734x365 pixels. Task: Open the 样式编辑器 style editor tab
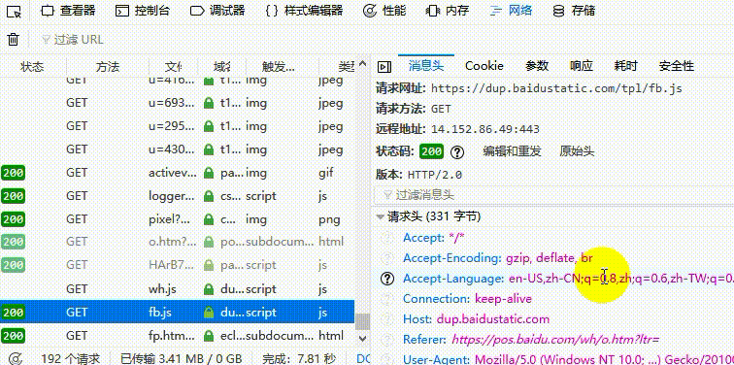(x=304, y=11)
